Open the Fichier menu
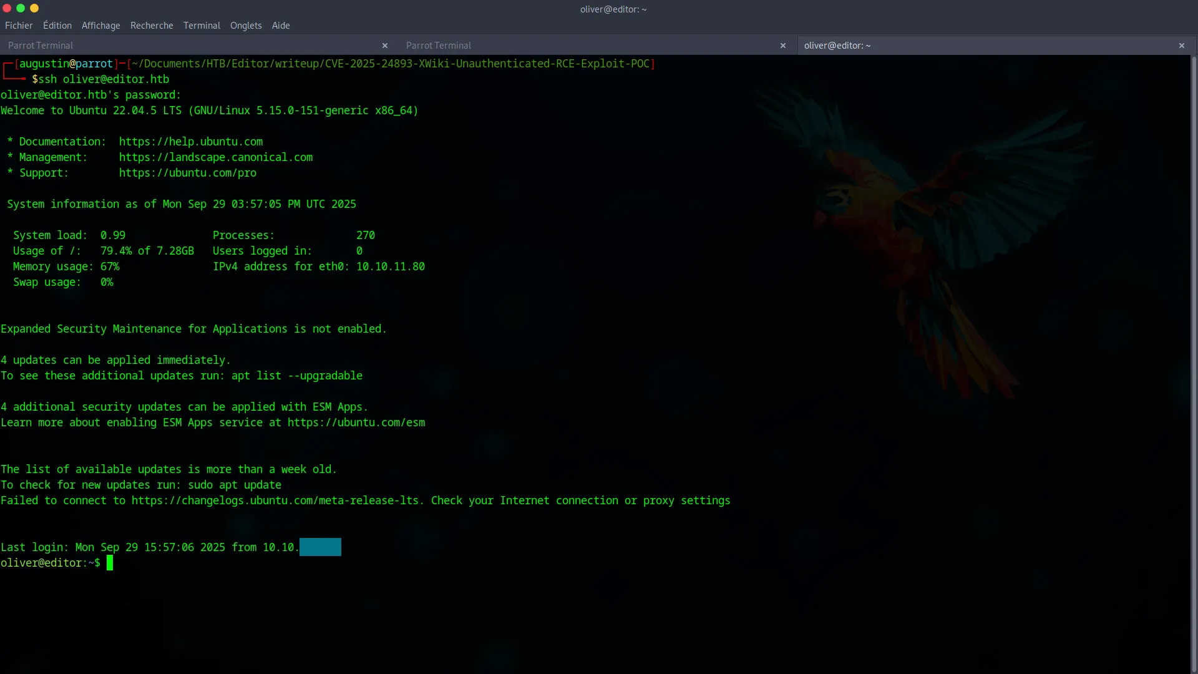Viewport: 1198px width, 674px height. click(19, 26)
